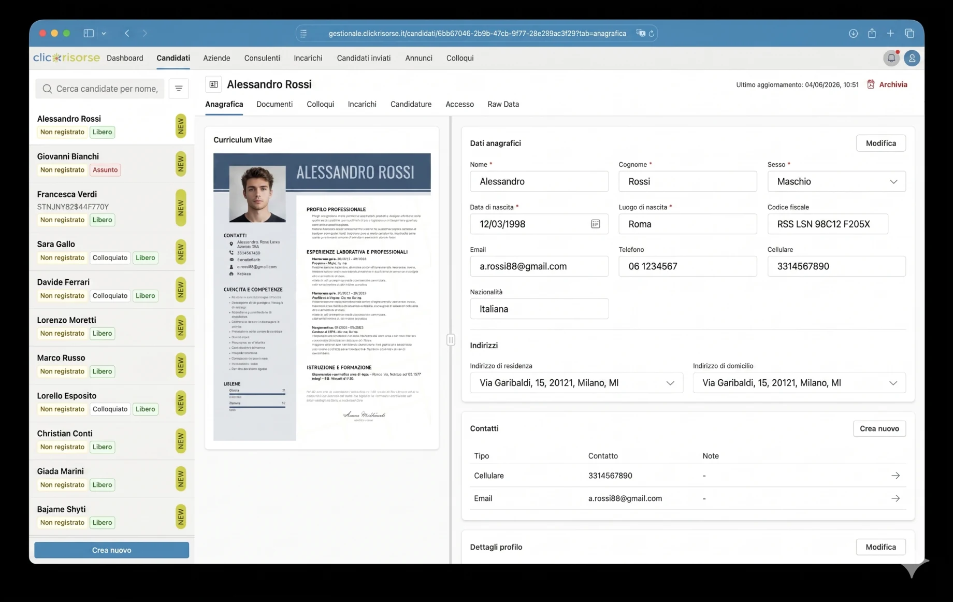Click the candidate card icon next to Alessandro Rossi title
The width and height of the screenshot is (953, 602).
click(213, 84)
